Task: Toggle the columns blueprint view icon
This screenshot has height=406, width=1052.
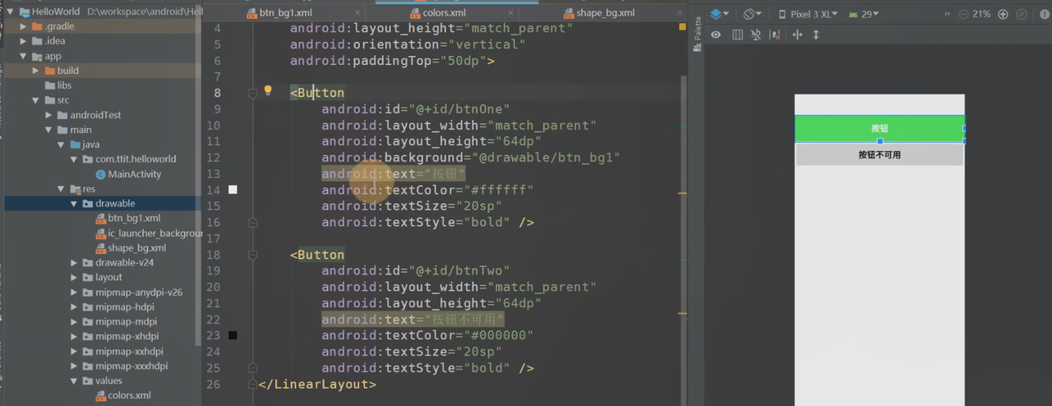Action: point(737,35)
